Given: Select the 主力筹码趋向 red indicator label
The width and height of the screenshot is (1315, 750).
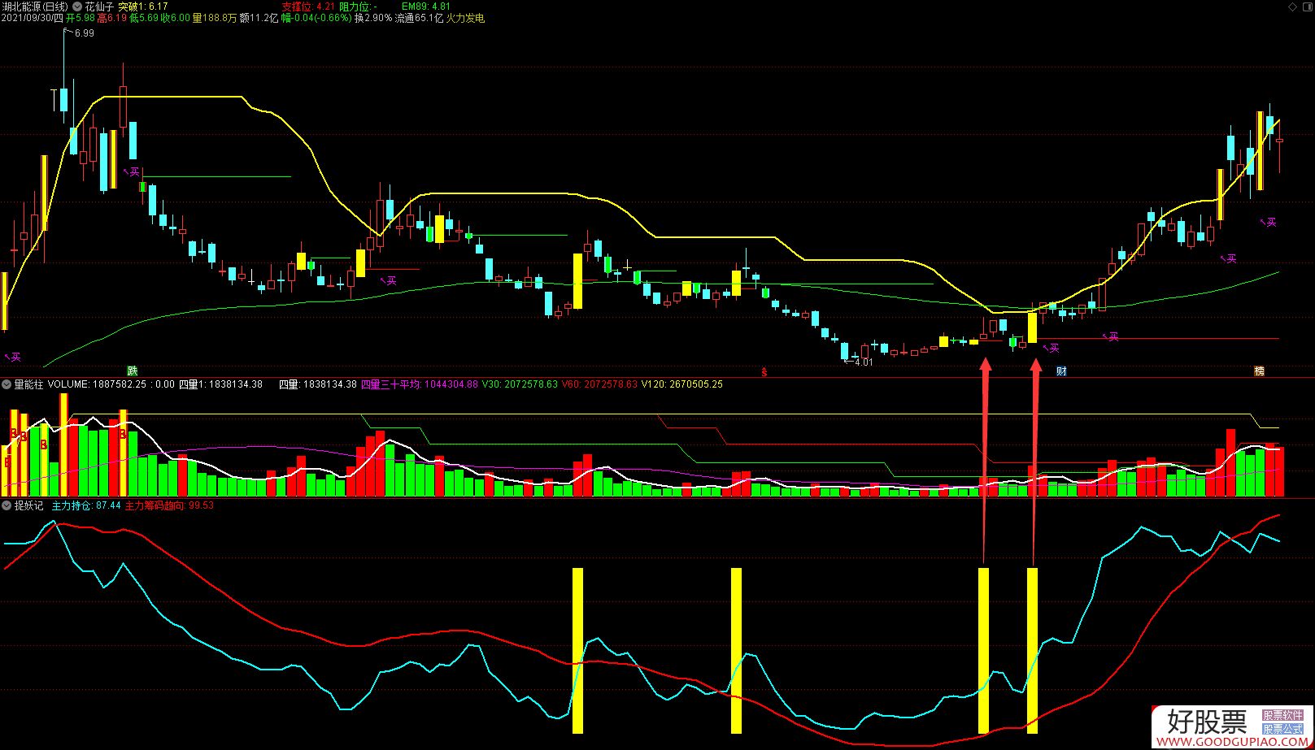Looking at the screenshot, I should (x=168, y=505).
